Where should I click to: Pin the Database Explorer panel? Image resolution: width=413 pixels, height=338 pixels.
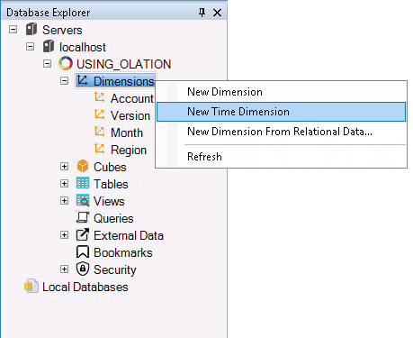point(202,13)
